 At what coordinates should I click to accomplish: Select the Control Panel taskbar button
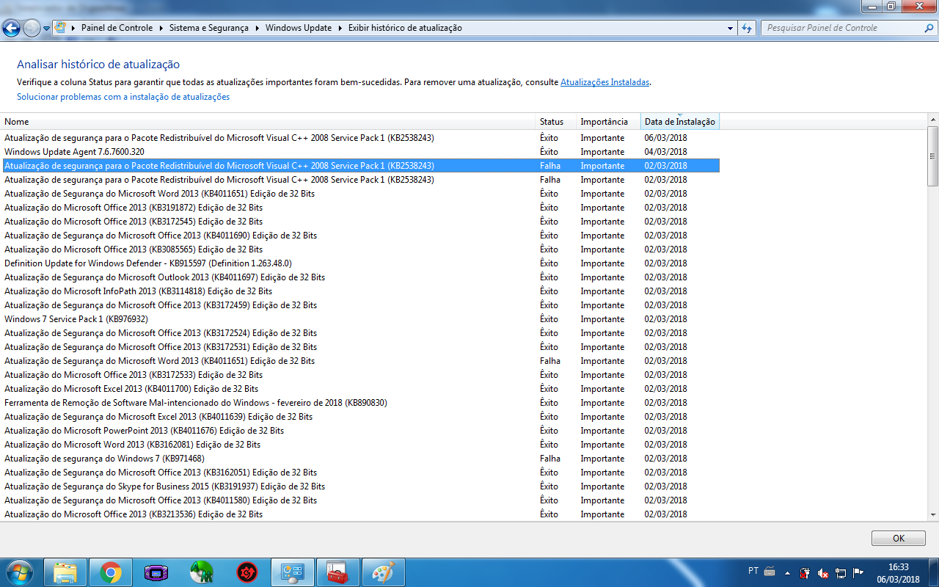tap(293, 572)
